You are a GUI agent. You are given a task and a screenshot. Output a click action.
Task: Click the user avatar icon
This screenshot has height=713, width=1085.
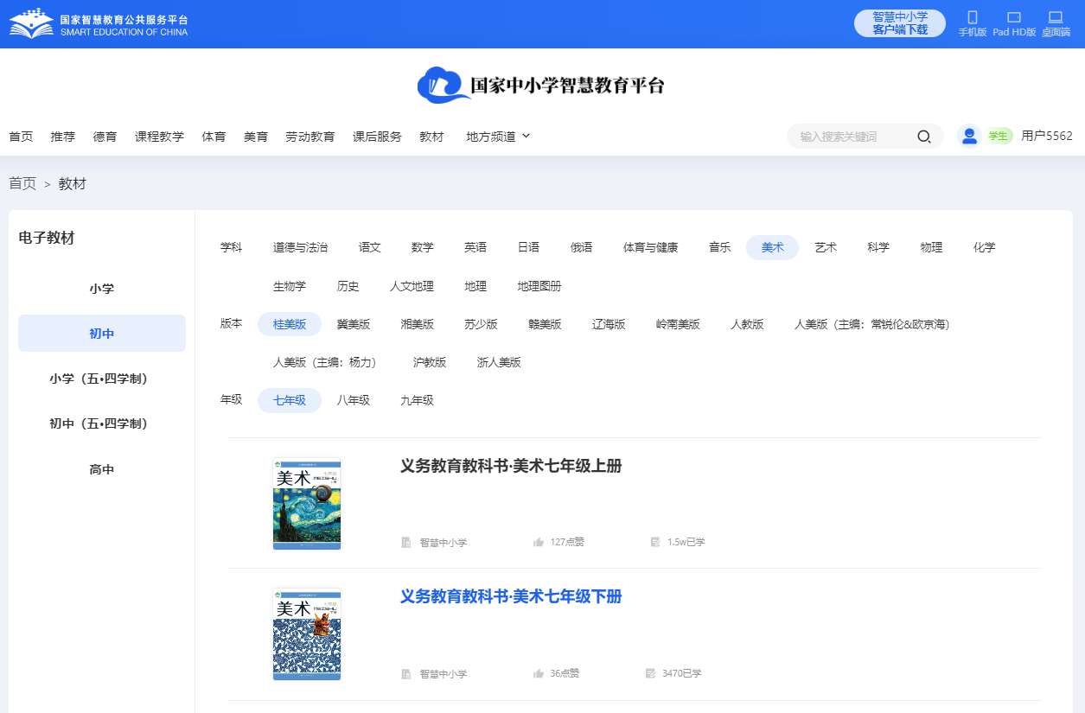pos(969,136)
